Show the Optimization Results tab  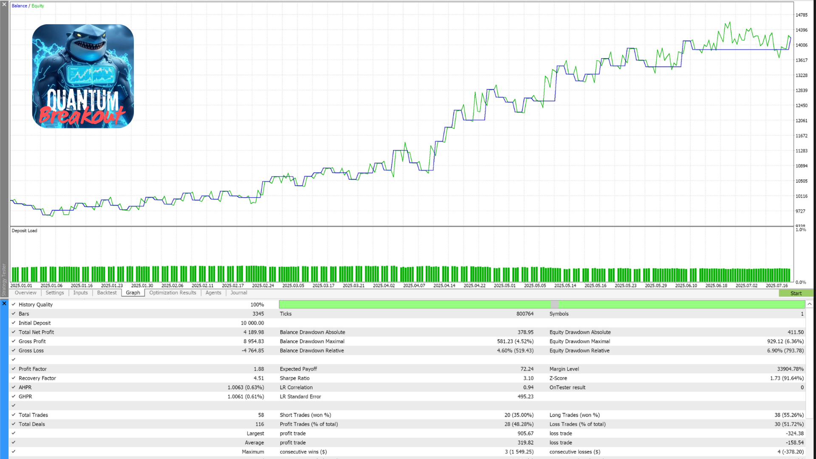click(173, 293)
